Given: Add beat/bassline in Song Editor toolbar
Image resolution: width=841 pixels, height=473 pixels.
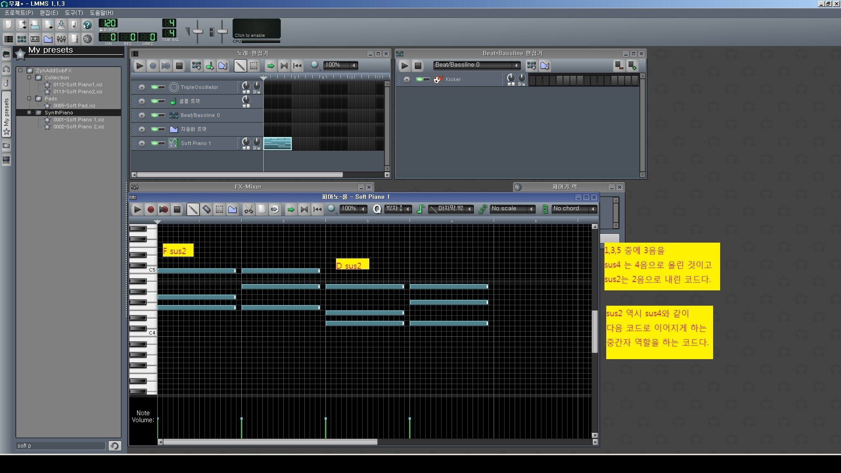Looking at the screenshot, I should pyautogui.click(x=197, y=66).
